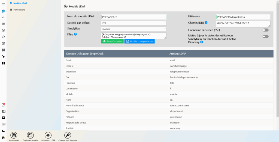
Task: Open SimplyBox dropdown
Action: pyautogui.click(x=134, y=29)
